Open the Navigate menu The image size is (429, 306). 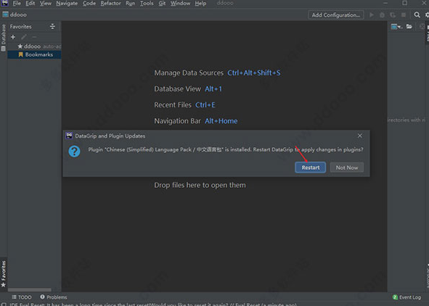[67, 4]
